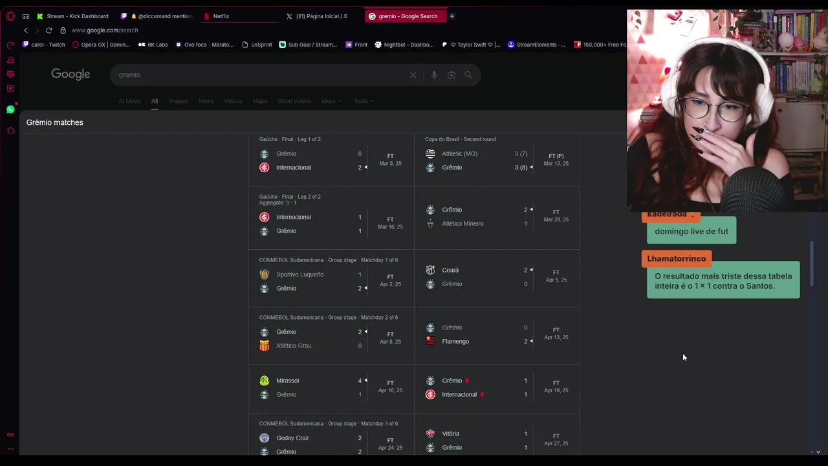
Task: Click the Google logo
Action: click(x=71, y=74)
